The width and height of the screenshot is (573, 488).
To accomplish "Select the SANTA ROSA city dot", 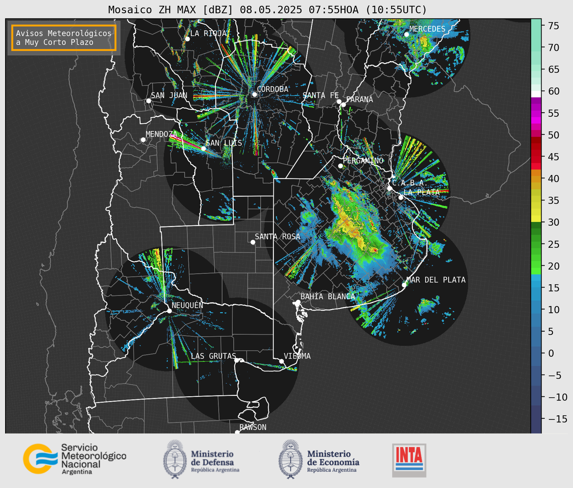I will pyautogui.click(x=253, y=242).
